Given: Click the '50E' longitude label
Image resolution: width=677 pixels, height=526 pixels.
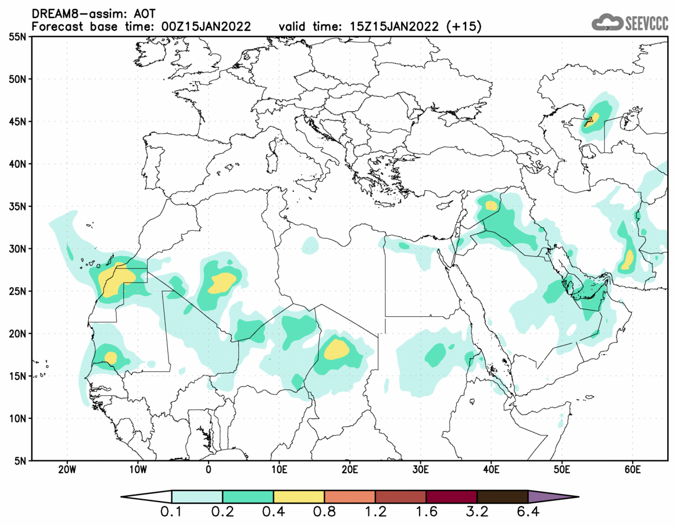Looking at the screenshot, I should 562,470.
